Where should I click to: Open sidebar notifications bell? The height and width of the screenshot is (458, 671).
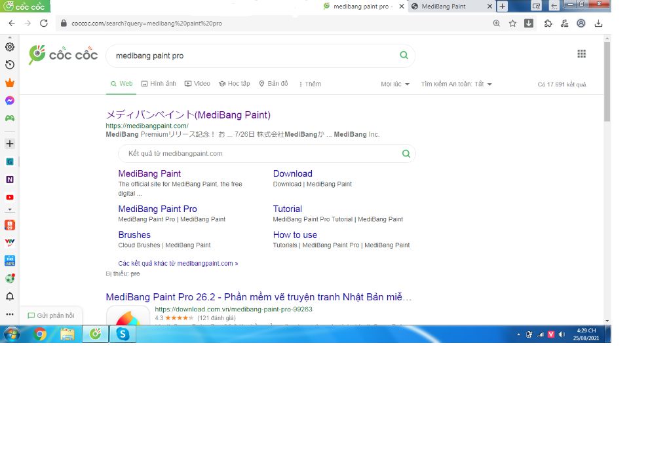[10, 296]
